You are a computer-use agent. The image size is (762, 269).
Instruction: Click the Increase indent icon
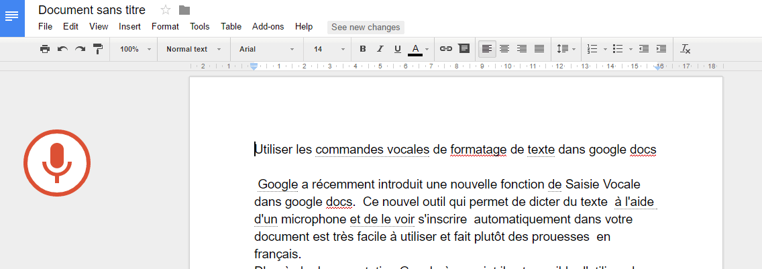[x=661, y=49]
